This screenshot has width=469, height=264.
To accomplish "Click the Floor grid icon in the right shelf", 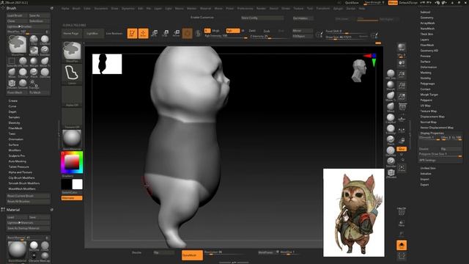I will pos(402,118).
